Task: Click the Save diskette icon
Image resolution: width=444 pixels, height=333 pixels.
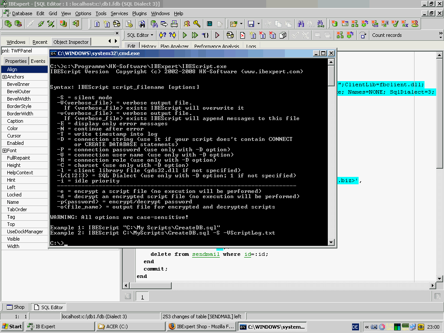Action: (x=251, y=24)
